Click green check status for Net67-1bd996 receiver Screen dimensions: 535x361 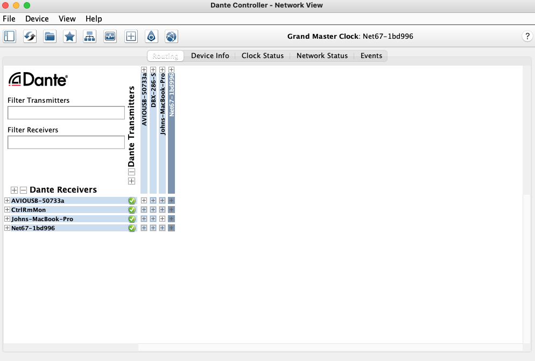pyautogui.click(x=132, y=228)
